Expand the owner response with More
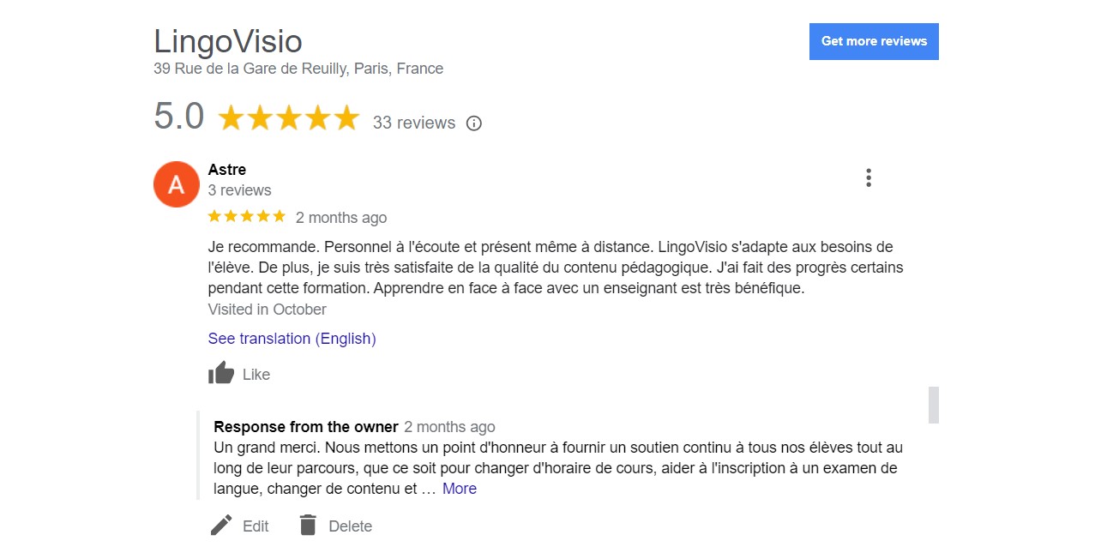The height and width of the screenshot is (559, 1101). 459,488
